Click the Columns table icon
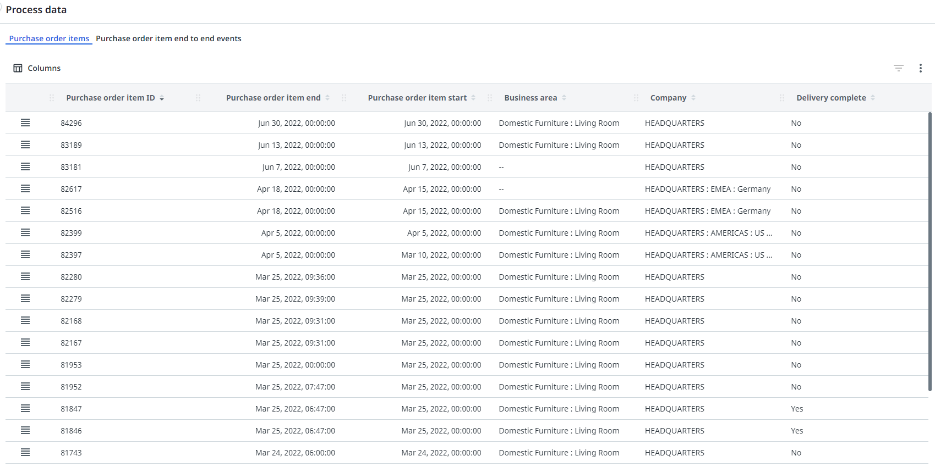Viewport: 935px width, 467px height. [x=18, y=68]
